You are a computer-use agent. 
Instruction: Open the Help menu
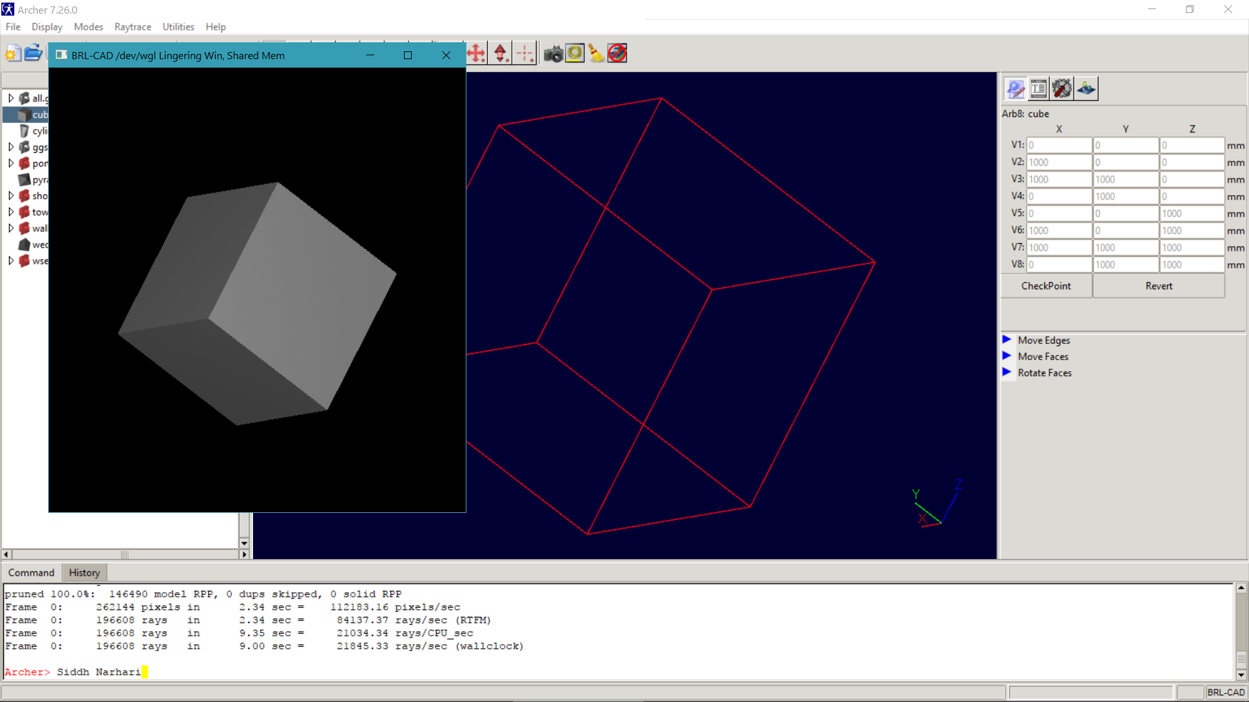click(x=215, y=27)
